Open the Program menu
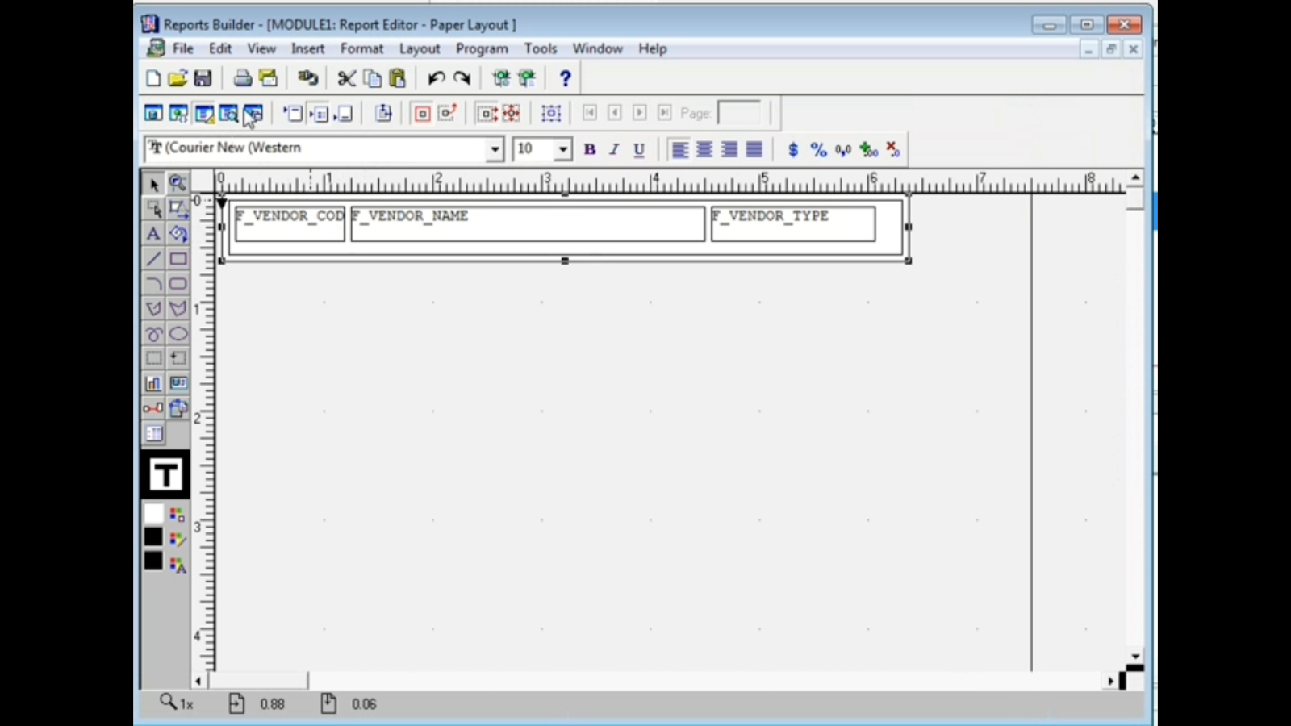This screenshot has width=1291, height=726. tap(482, 48)
